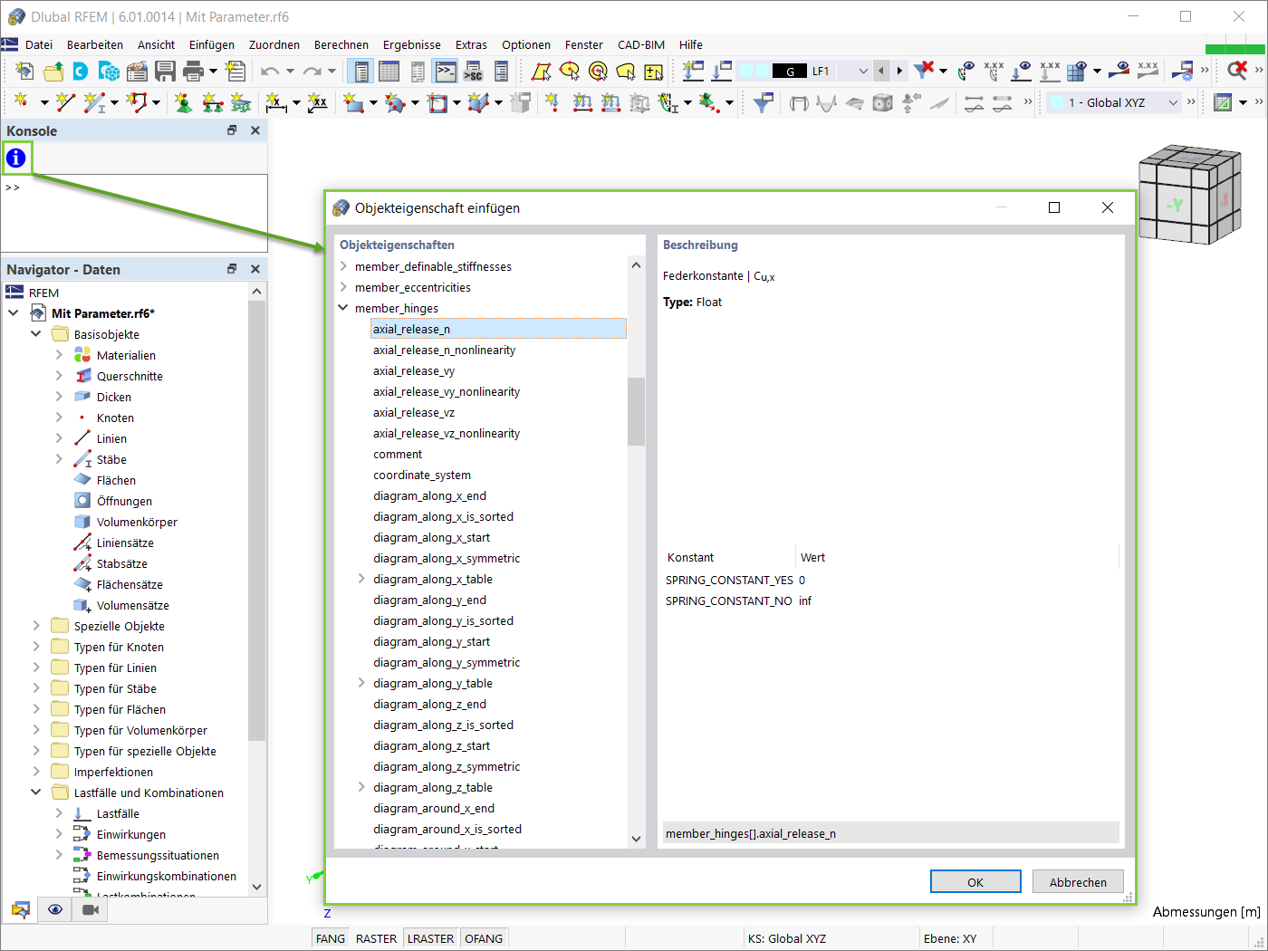The width and height of the screenshot is (1268, 951).
Task: Expand member_eccentricities in the properties tree
Action: coord(343,287)
